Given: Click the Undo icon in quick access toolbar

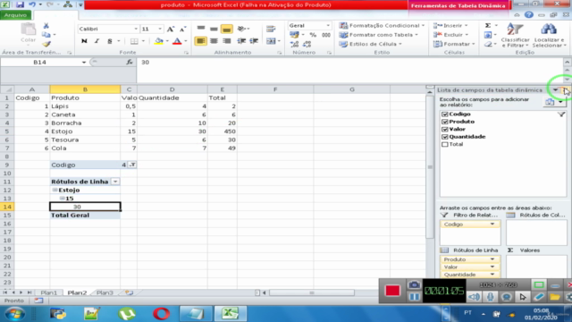Looking at the screenshot, I should pyautogui.click(x=32, y=4).
